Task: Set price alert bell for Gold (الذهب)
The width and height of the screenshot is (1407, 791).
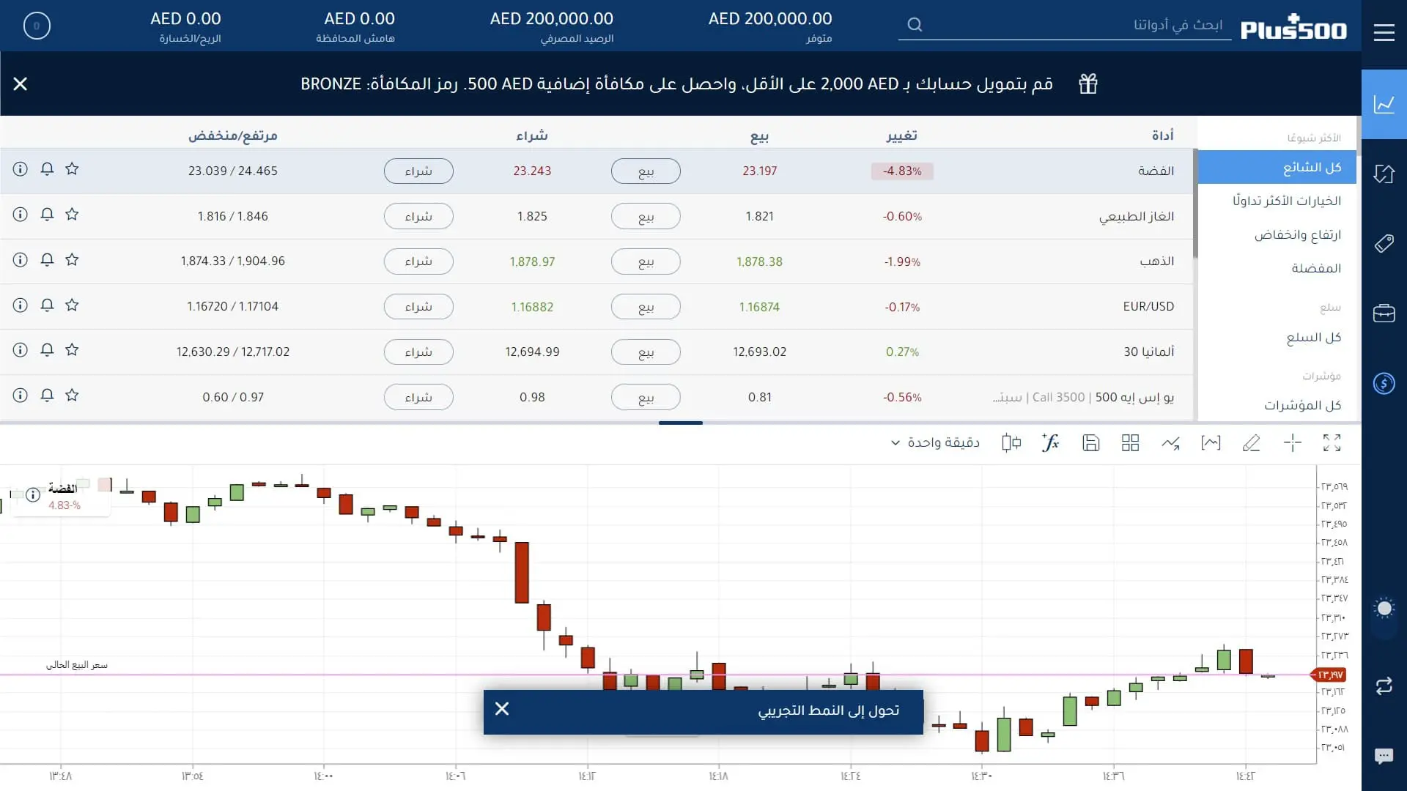Action: [47, 260]
